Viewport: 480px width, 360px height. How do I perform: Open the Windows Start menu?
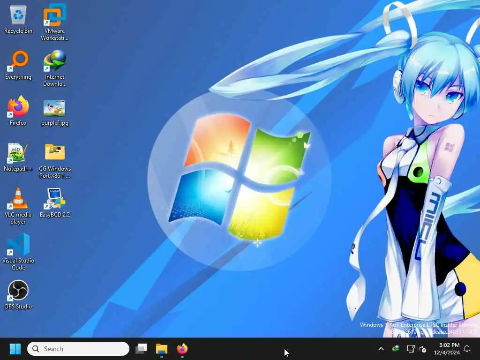pyautogui.click(x=15, y=349)
